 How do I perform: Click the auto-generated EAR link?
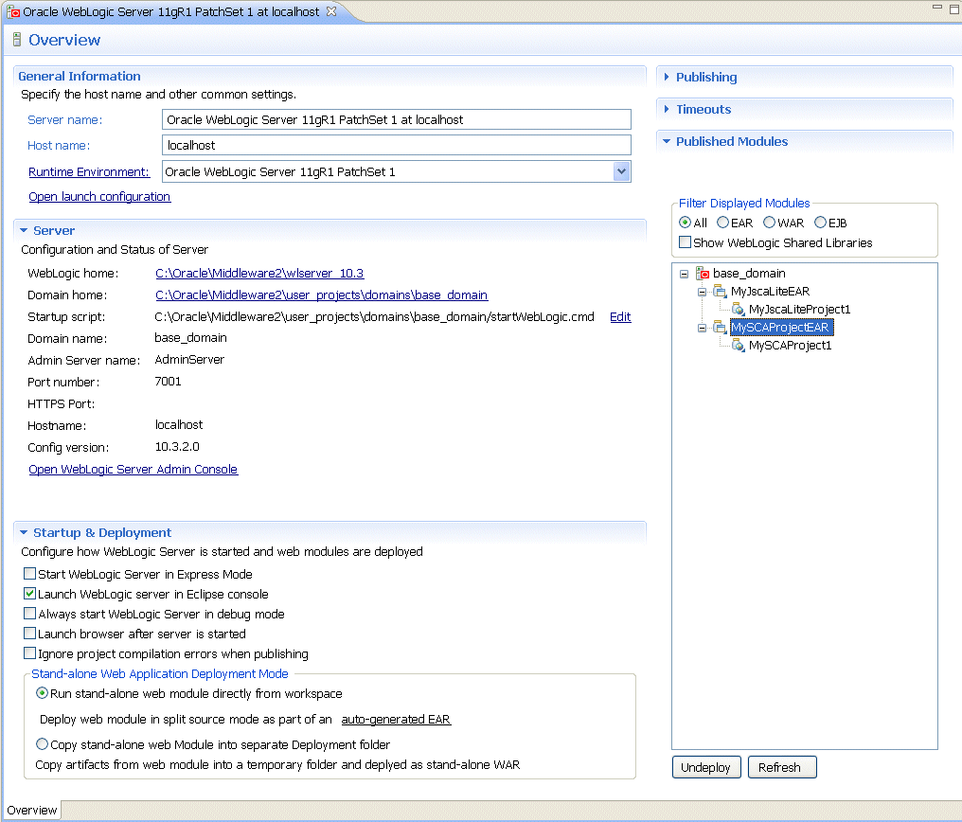point(396,719)
